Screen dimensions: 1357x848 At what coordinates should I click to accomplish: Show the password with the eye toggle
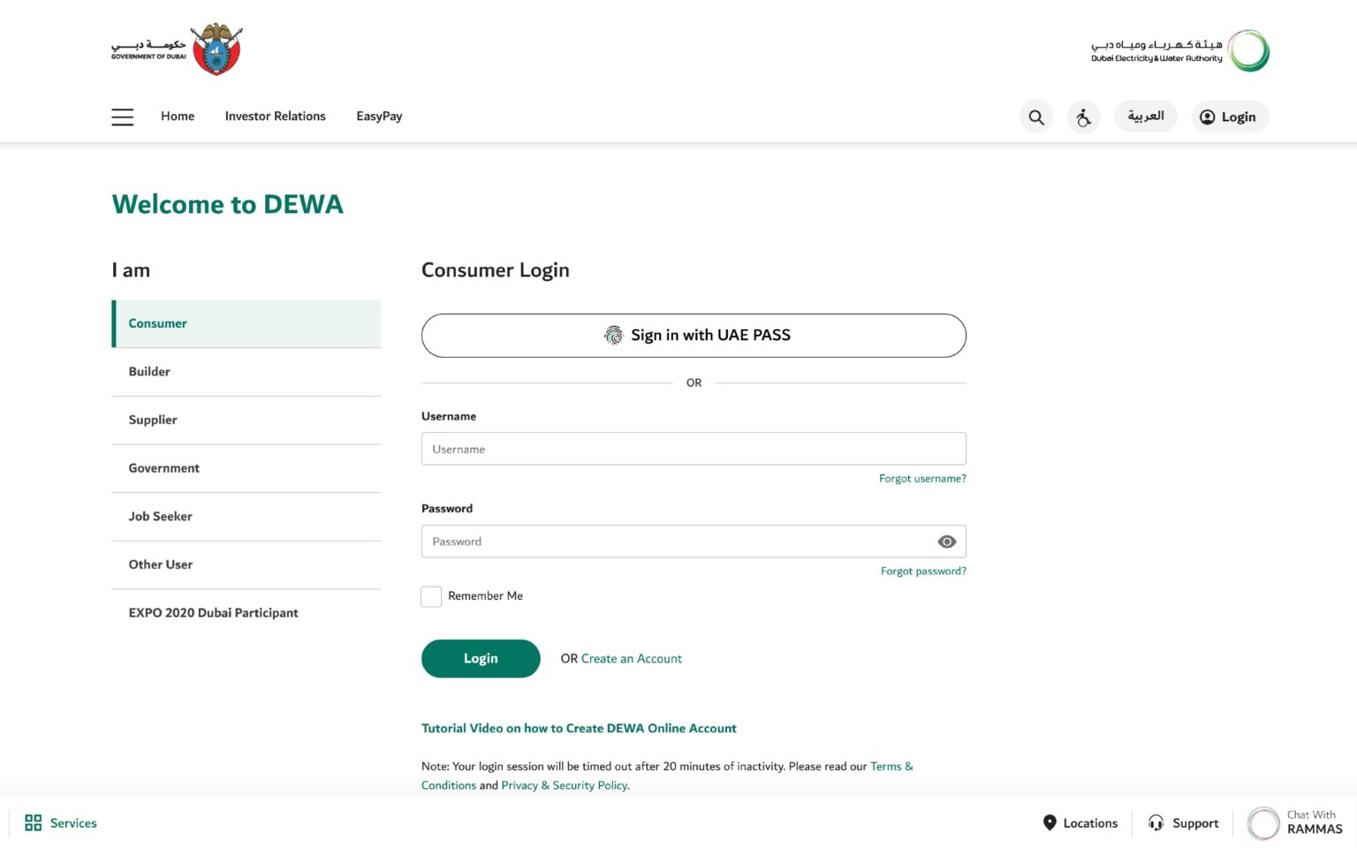tap(946, 541)
